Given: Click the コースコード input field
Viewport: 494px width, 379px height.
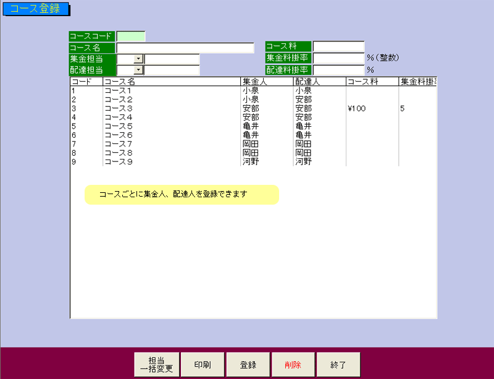Looking at the screenshot, I should click(131, 36).
